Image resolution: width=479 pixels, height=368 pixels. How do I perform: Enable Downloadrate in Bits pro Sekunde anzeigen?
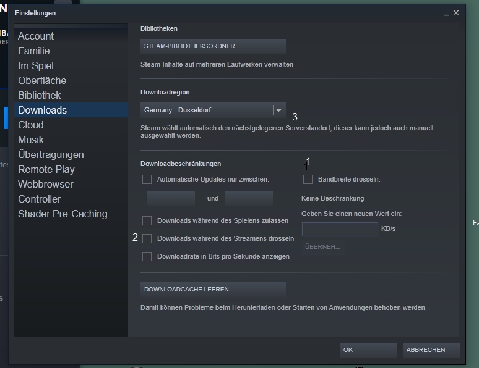point(147,256)
